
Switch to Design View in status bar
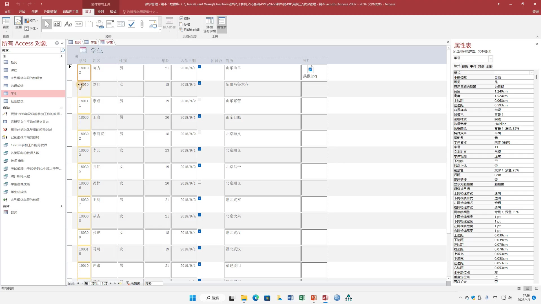536,288
